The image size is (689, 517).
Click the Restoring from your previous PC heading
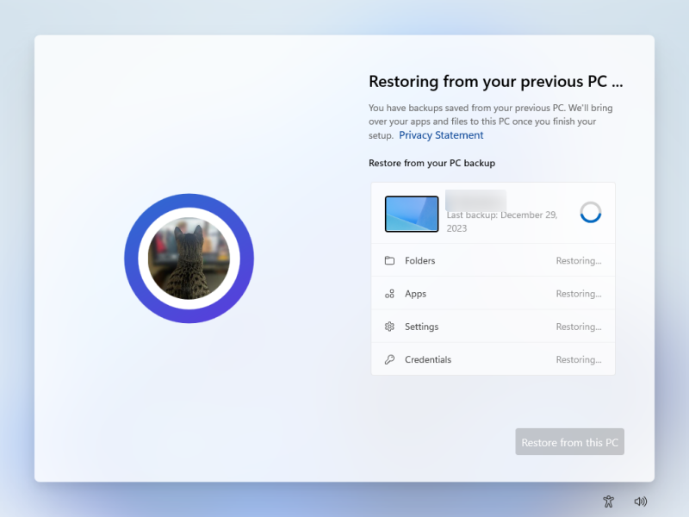point(495,82)
